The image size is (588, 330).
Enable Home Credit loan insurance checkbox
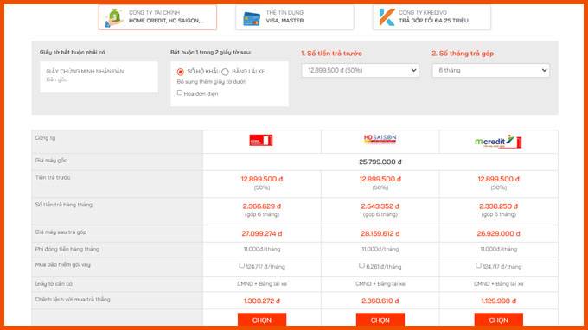241,265
